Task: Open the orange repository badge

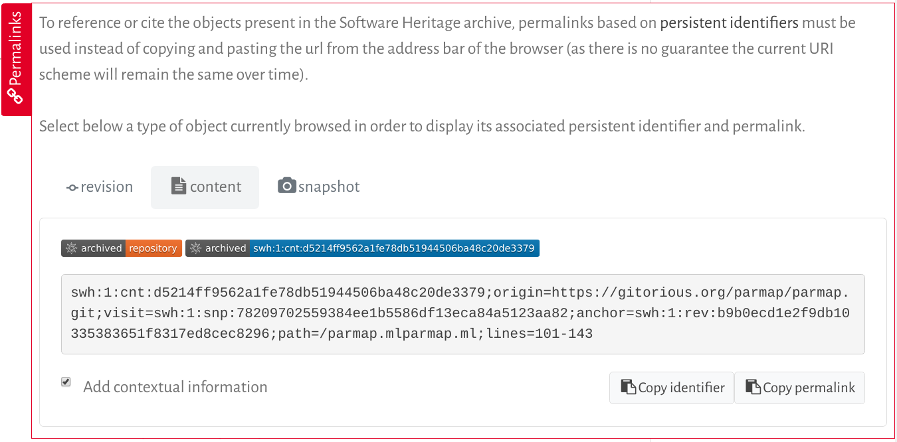Action: pos(153,248)
